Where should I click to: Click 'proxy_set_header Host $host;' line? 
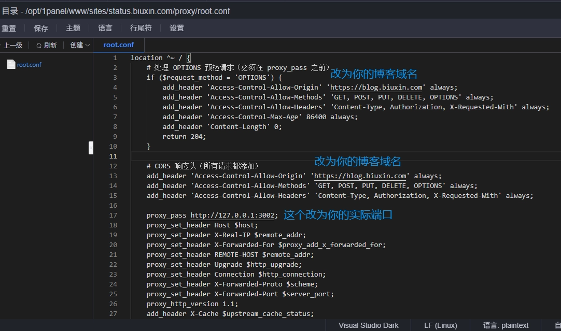tap(202, 225)
